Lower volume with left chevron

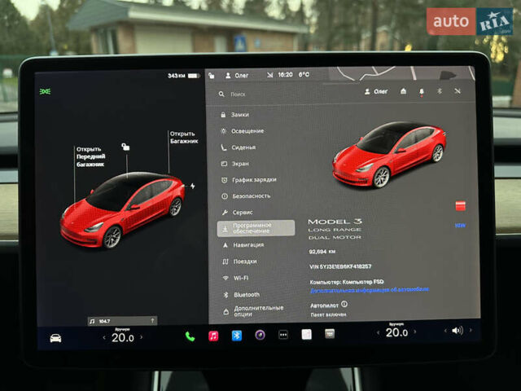[445, 331]
